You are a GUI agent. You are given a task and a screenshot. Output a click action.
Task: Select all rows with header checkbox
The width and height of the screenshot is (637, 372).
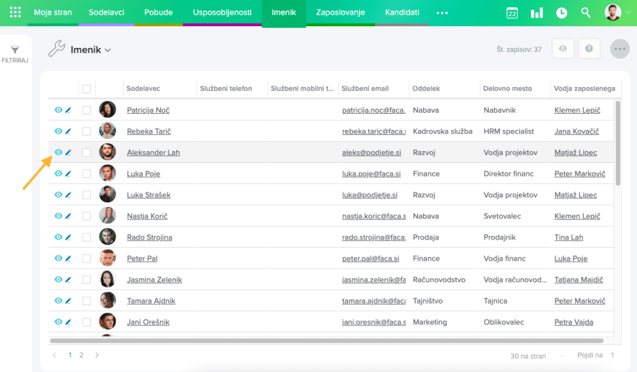point(86,88)
